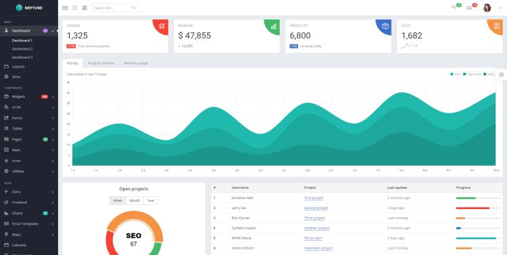Open Dashboard 2 in sidebar
Screen dimensions: 507x255
pyautogui.click(x=22, y=49)
